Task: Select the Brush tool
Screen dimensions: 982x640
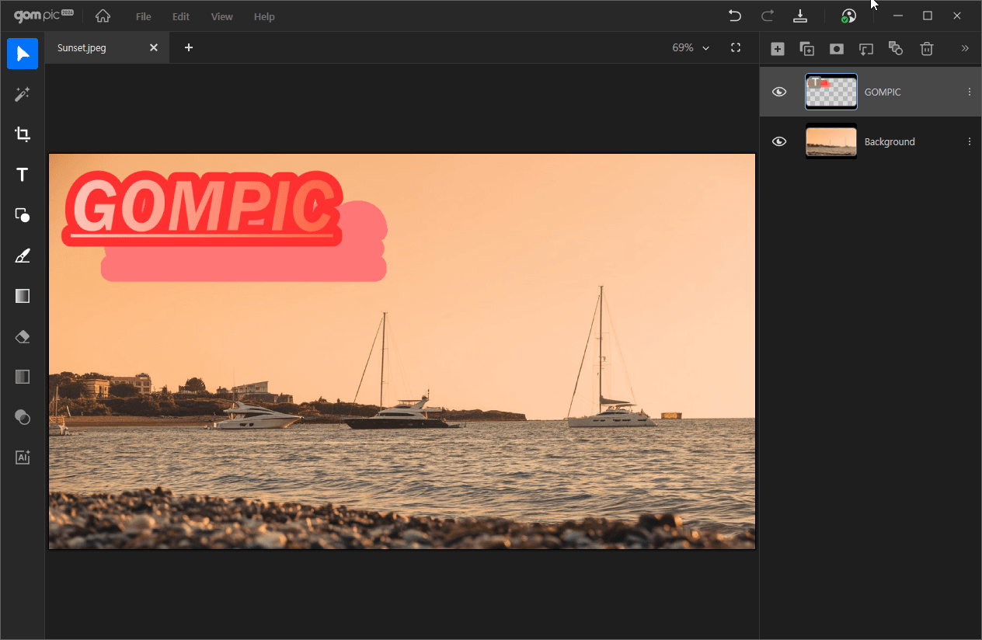Action: 23,256
